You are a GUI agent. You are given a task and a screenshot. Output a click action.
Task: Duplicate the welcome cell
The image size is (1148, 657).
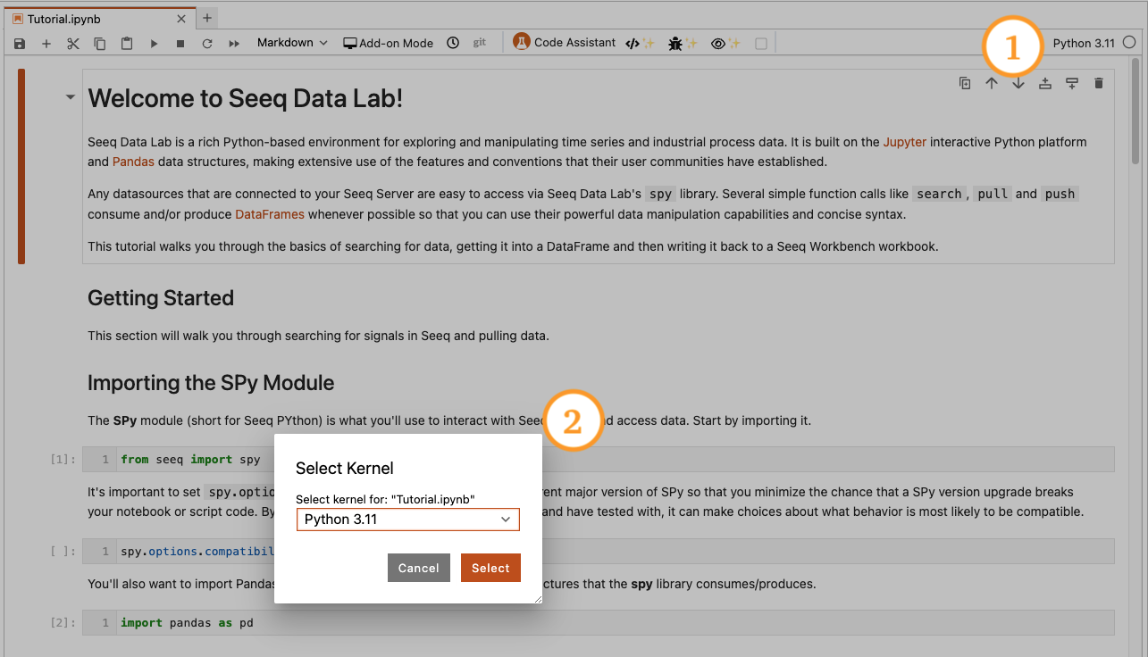(965, 83)
